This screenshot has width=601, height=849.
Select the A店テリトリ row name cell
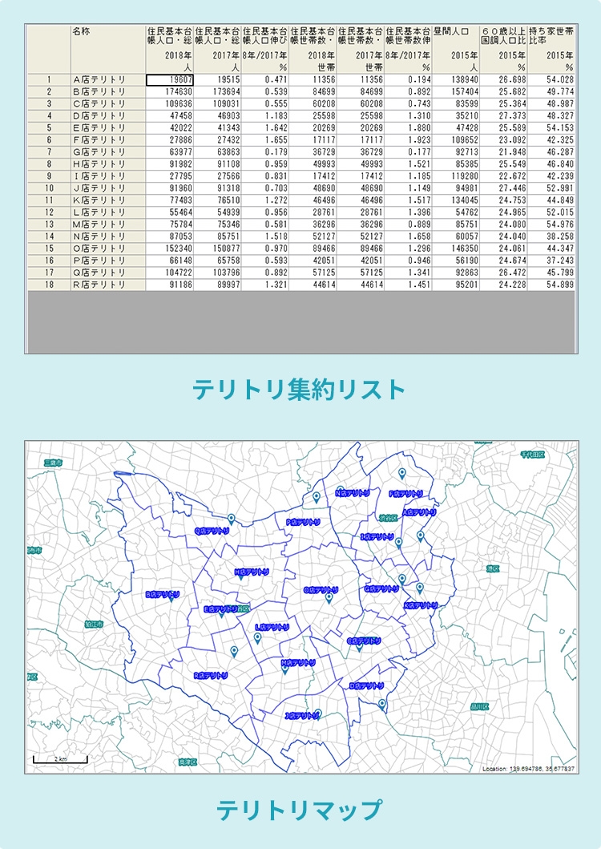108,79
